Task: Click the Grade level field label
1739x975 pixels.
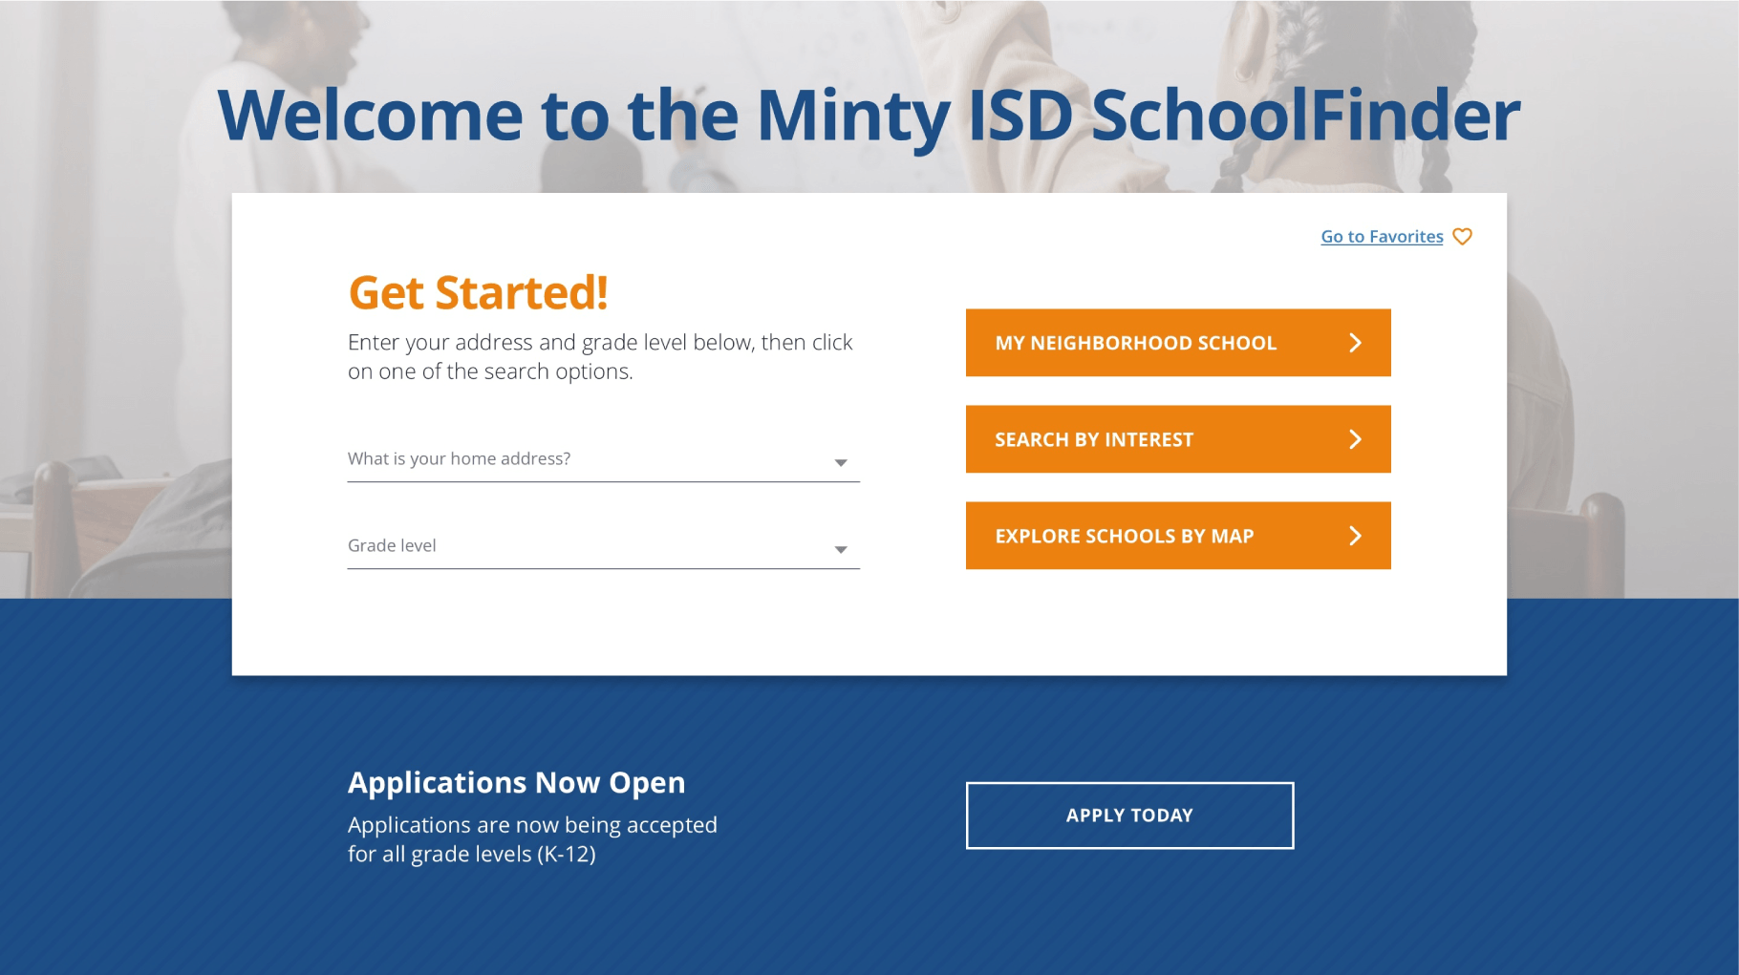Action: click(x=392, y=546)
